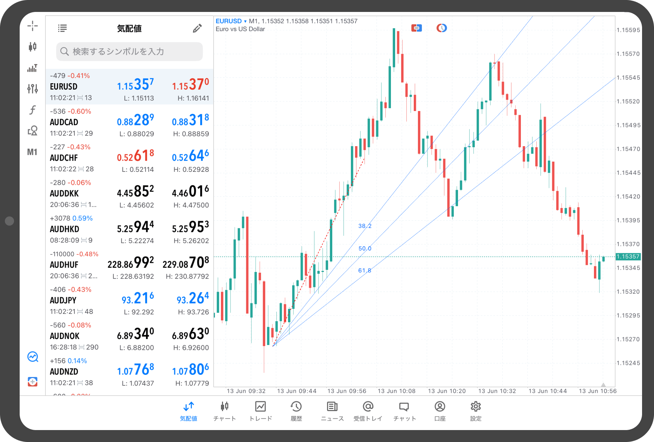Click the red-blue trade panel icon on chart
This screenshot has height=442, width=654.
[416, 28]
